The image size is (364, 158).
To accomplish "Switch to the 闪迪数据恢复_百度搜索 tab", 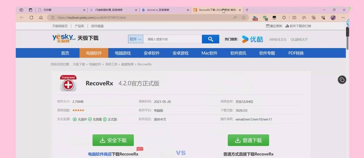I will (113, 10).
